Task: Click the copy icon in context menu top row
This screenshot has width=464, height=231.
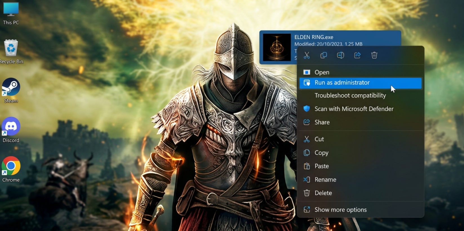Action: coord(323,55)
